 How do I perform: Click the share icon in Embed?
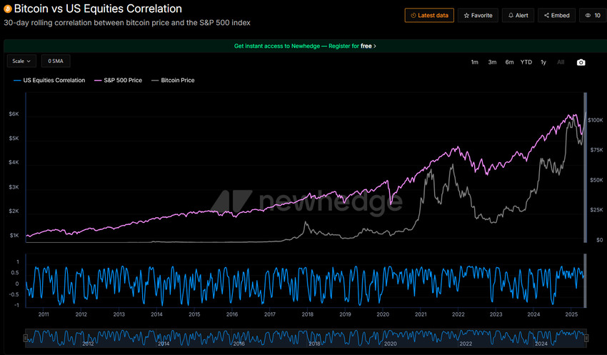pyautogui.click(x=547, y=15)
